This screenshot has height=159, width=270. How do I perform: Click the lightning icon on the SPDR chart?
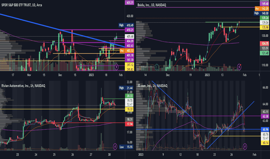point(116,67)
